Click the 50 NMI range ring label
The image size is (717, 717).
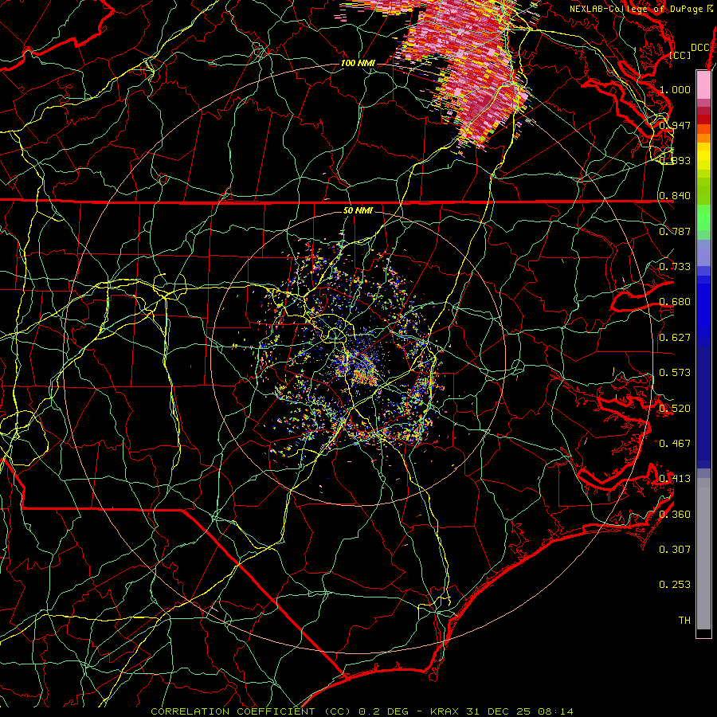coord(358,211)
